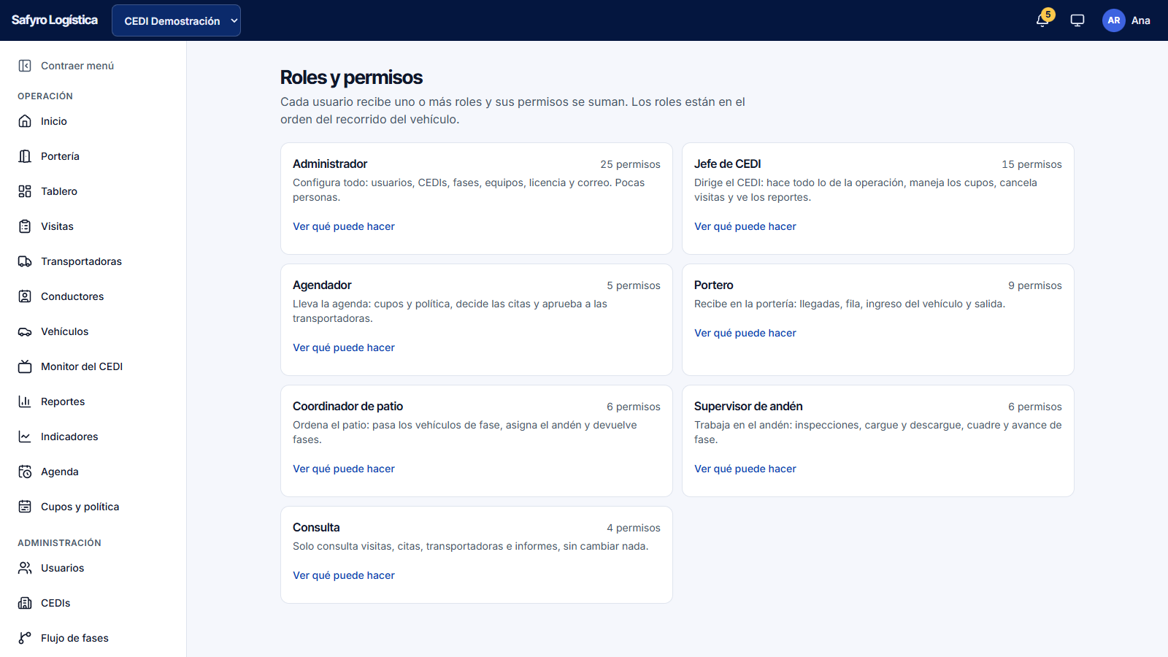Click the Usuarios people icon
Viewport: 1168px width, 657px height.
click(x=25, y=568)
